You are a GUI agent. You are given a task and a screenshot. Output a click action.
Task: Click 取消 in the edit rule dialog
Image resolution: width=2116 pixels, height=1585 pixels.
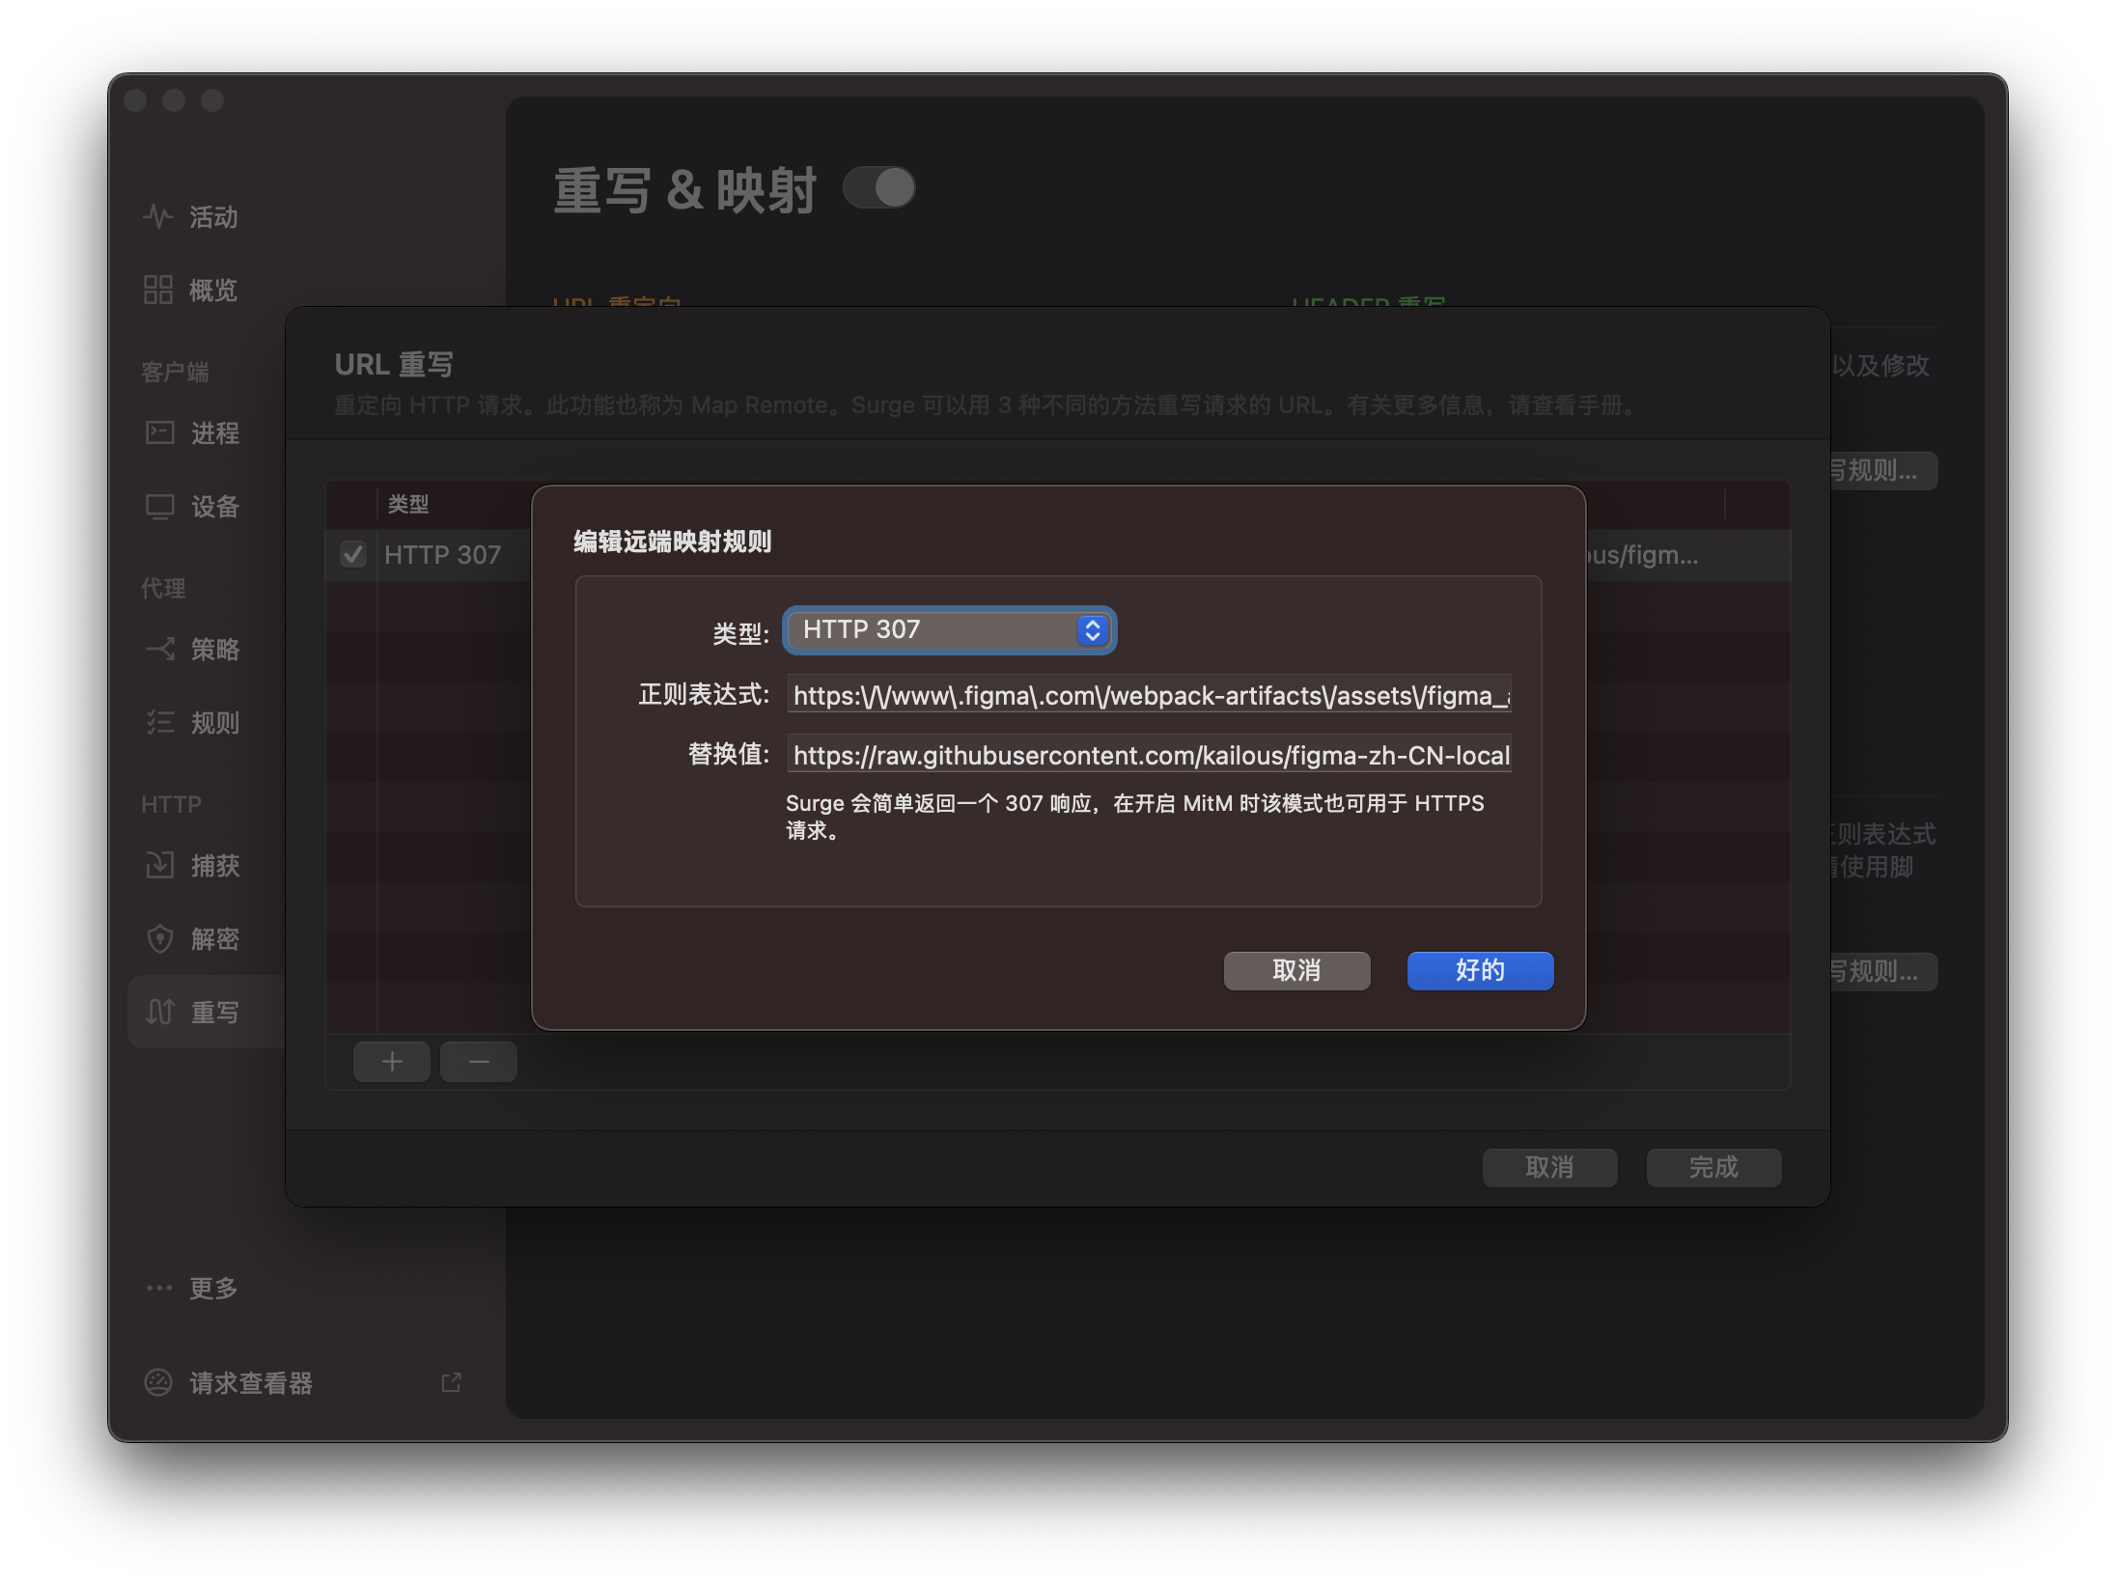coord(1296,970)
